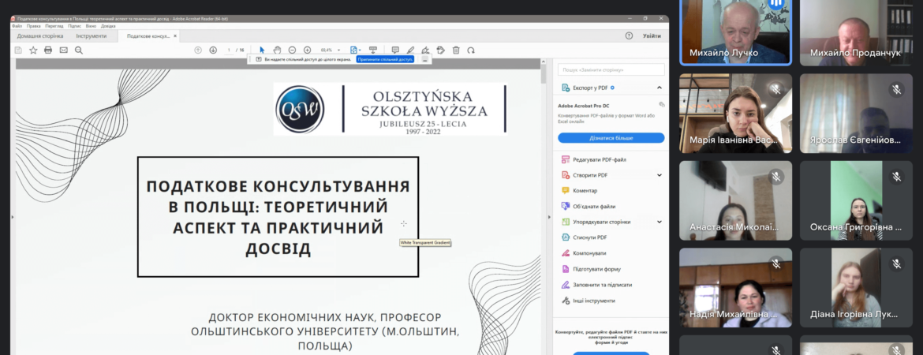Click the stamp tool icon

click(440, 50)
